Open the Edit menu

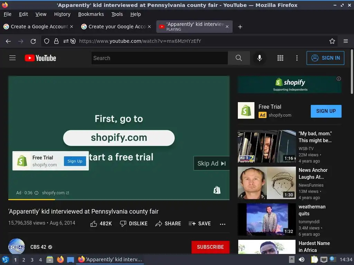pyautogui.click(x=24, y=14)
